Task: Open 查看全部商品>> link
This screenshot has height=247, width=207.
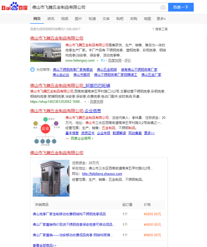Action: pos(44,245)
